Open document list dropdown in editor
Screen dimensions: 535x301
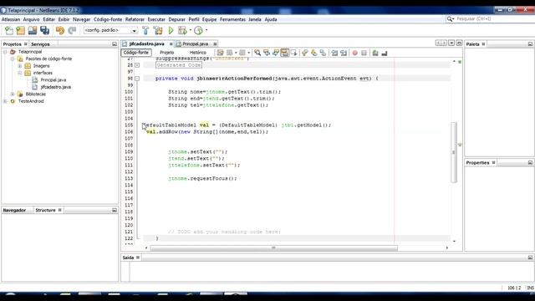[x=451, y=43]
